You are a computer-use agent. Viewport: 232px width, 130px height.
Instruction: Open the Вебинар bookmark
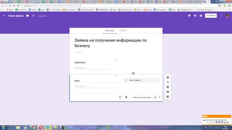coord(148,10)
